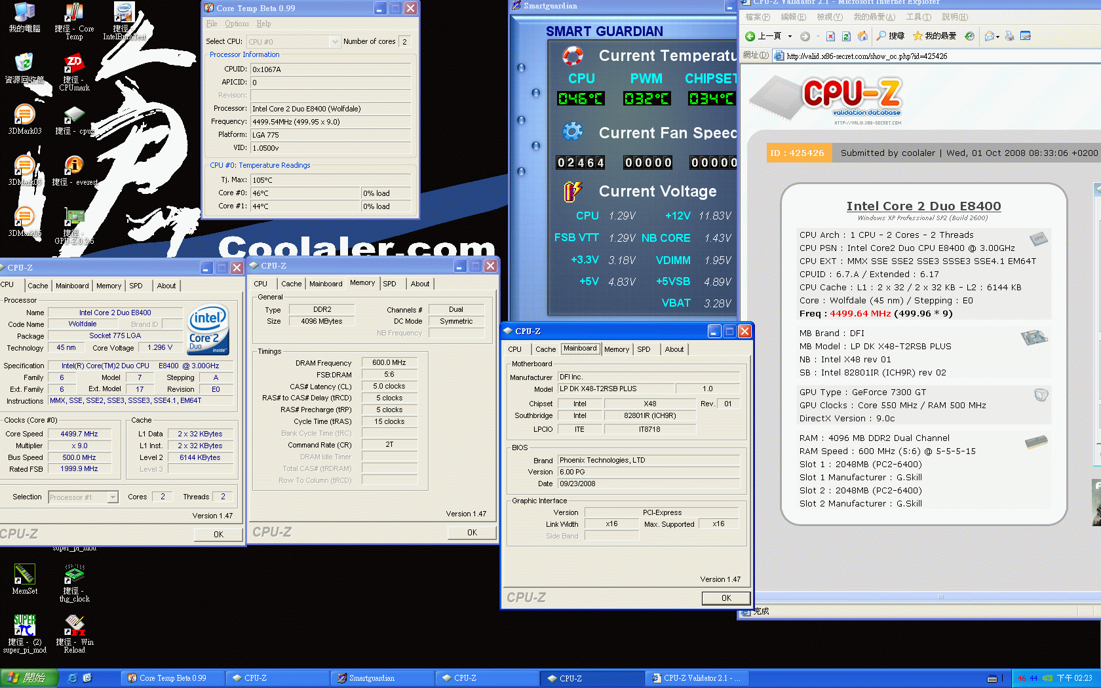This screenshot has height=688, width=1101.
Task: Expand the IE Back history dropdown arrow
Action: click(x=790, y=36)
